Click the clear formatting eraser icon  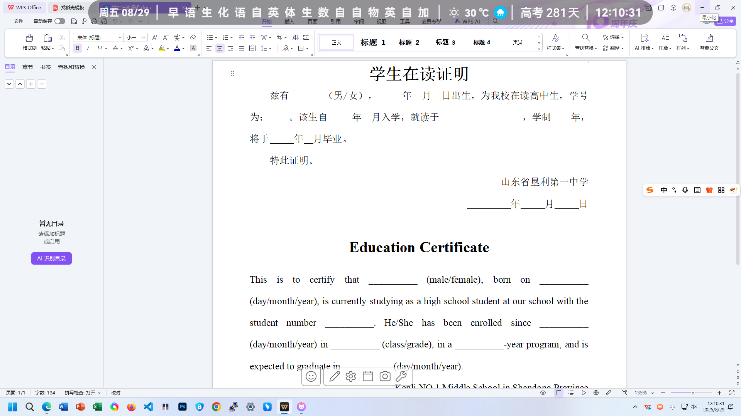coord(193,38)
